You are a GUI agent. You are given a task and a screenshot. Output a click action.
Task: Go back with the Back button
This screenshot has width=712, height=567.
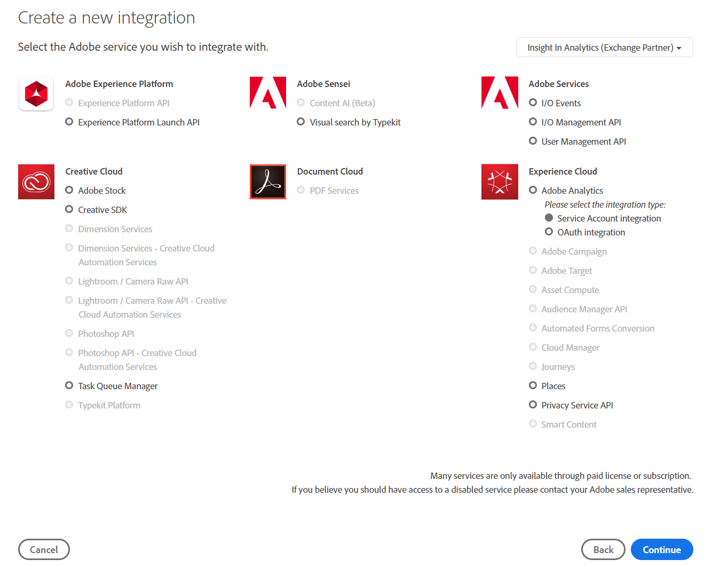coord(603,549)
